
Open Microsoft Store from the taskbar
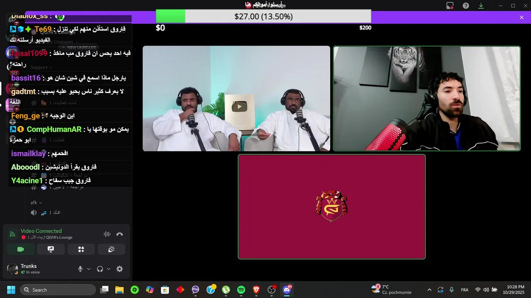coord(165,290)
